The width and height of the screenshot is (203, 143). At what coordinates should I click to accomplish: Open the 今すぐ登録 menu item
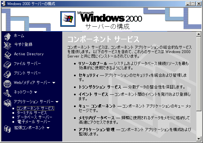(23, 44)
